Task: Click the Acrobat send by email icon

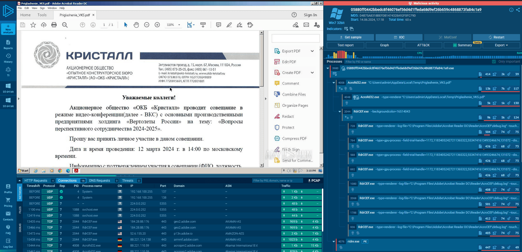Action: tap(306, 25)
